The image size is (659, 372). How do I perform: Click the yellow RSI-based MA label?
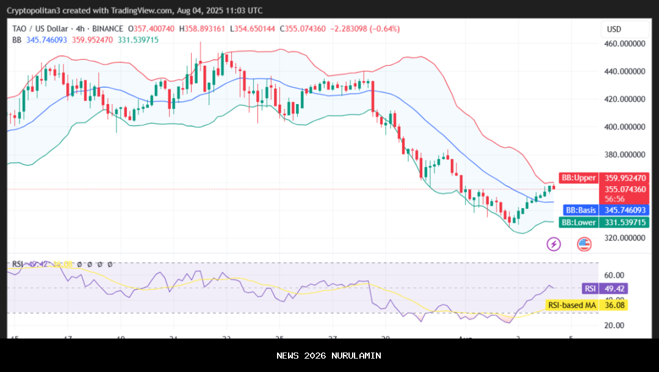pyautogui.click(x=572, y=305)
